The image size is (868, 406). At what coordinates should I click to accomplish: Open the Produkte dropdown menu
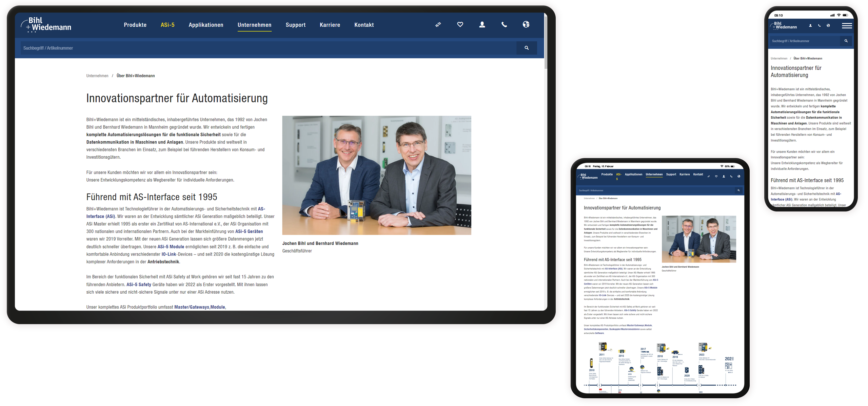pos(135,25)
